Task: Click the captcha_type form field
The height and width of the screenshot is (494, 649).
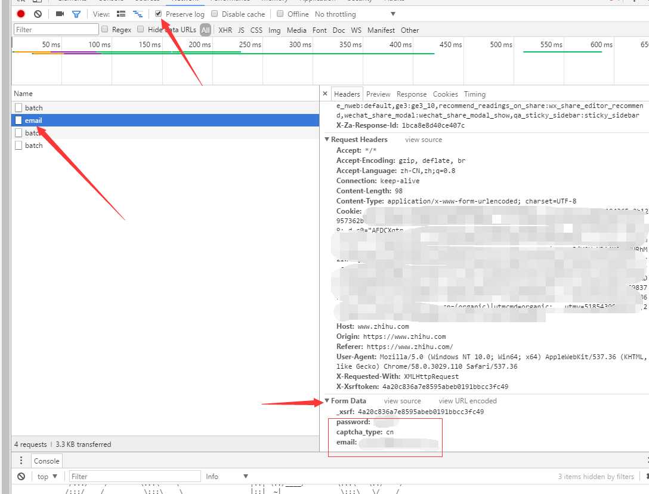Action: tap(365, 432)
